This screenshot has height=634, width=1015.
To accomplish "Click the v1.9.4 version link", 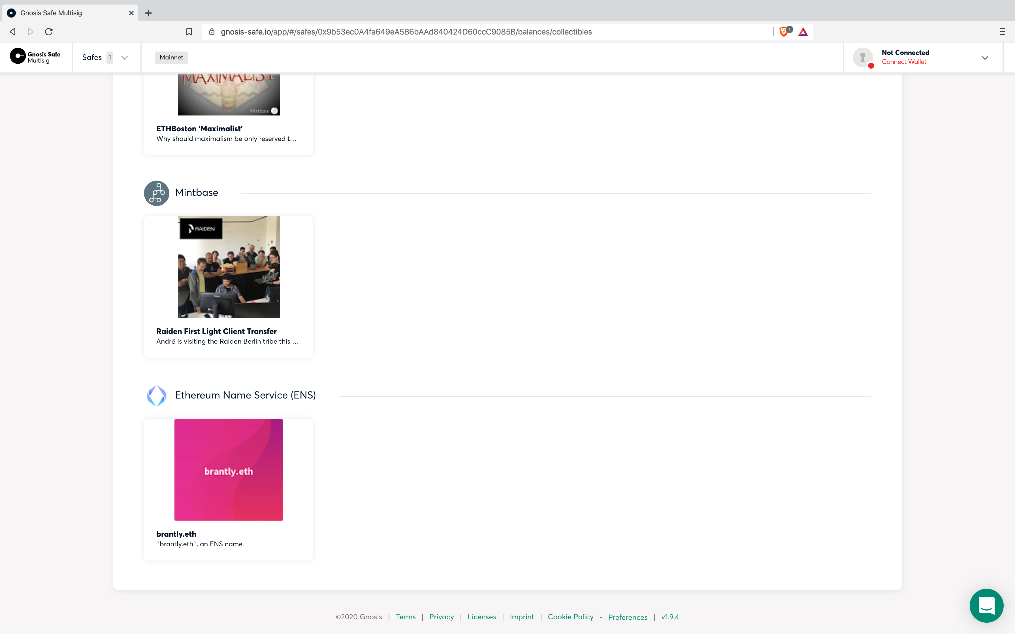I will pos(670,617).
